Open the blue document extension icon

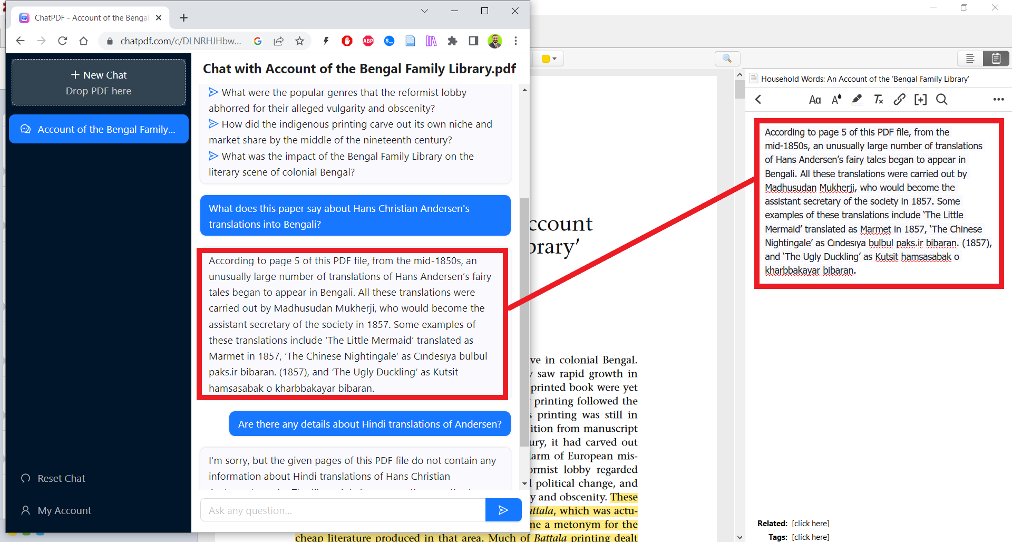click(410, 41)
